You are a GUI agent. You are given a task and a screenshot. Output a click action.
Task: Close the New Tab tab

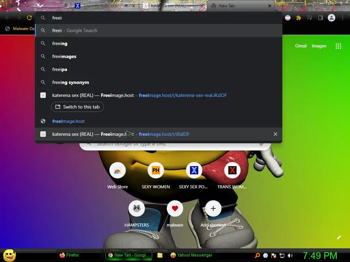pos(270,6)
